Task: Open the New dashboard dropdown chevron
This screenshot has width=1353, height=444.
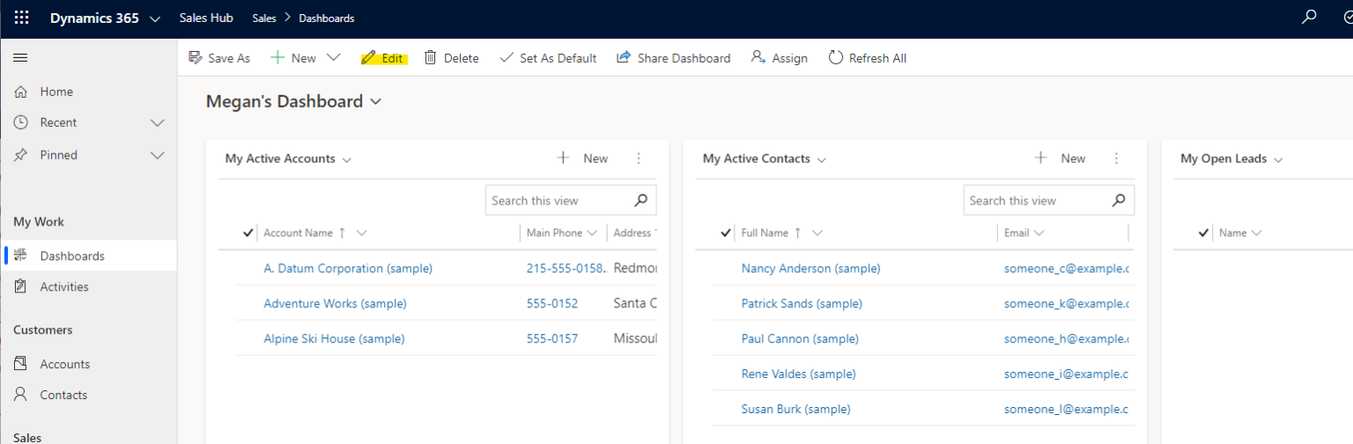Action: (x=333, y=58)
